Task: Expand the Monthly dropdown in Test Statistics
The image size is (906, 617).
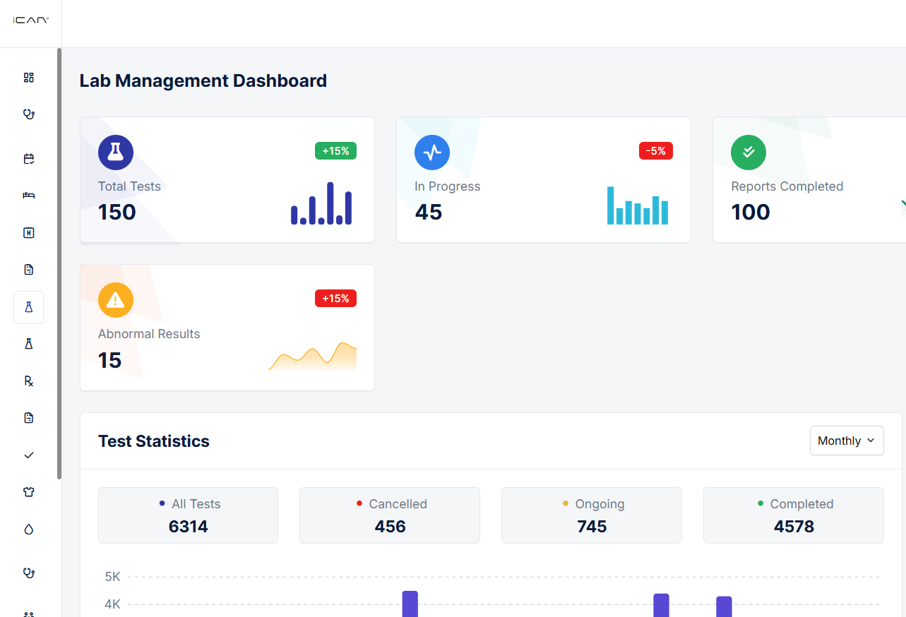Action: 846,441
